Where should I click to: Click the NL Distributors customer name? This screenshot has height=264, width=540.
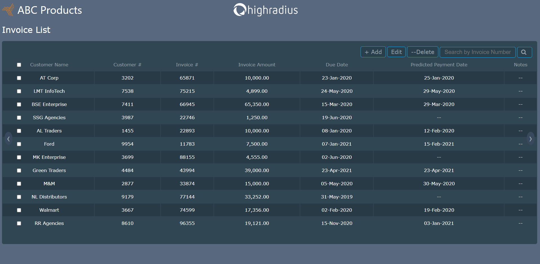[x=49, y=197]
